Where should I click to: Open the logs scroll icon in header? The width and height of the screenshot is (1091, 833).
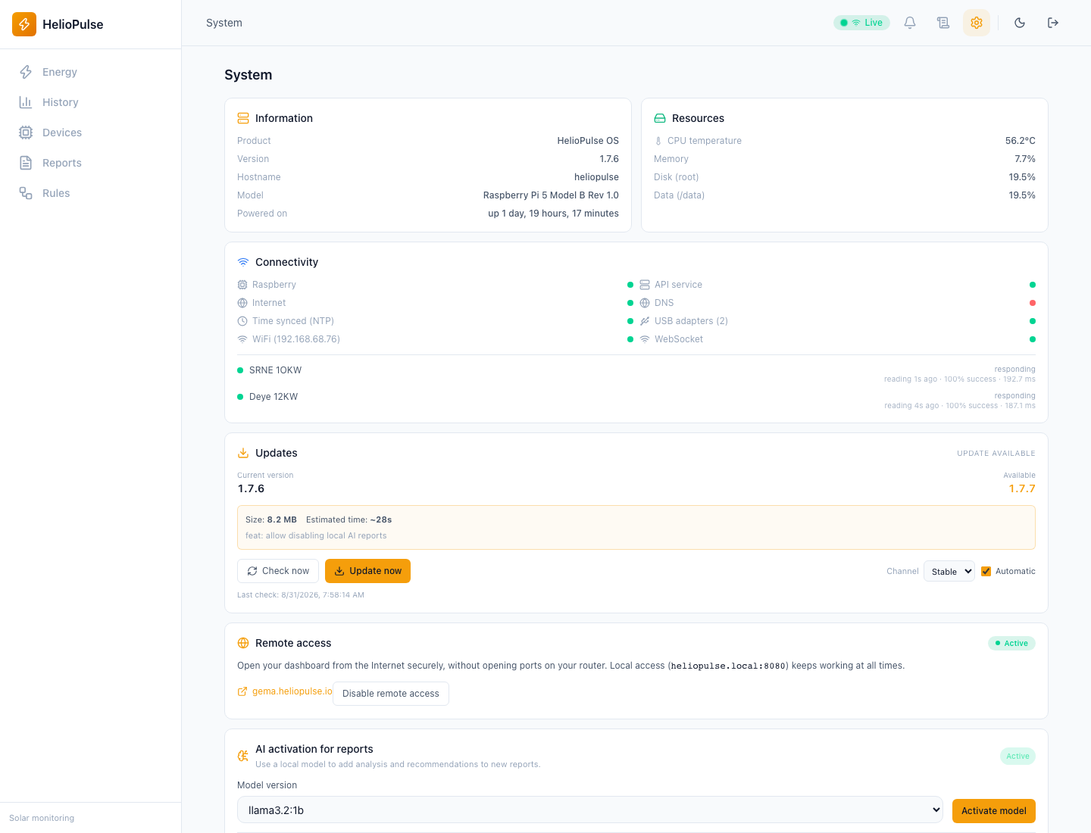point(943,23)
